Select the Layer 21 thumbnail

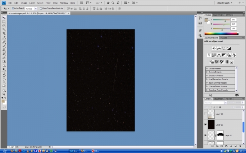coord(211,124)
